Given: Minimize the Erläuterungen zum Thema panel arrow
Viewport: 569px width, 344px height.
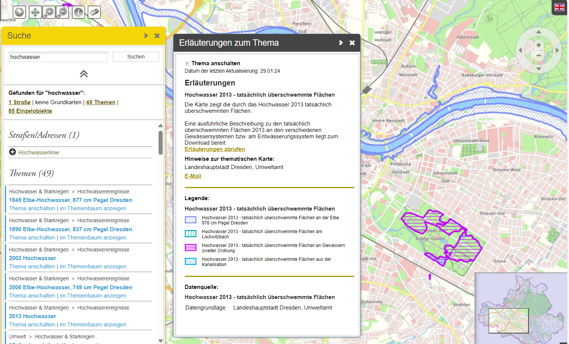Looking at the screenshot, I should click(341, 43).
